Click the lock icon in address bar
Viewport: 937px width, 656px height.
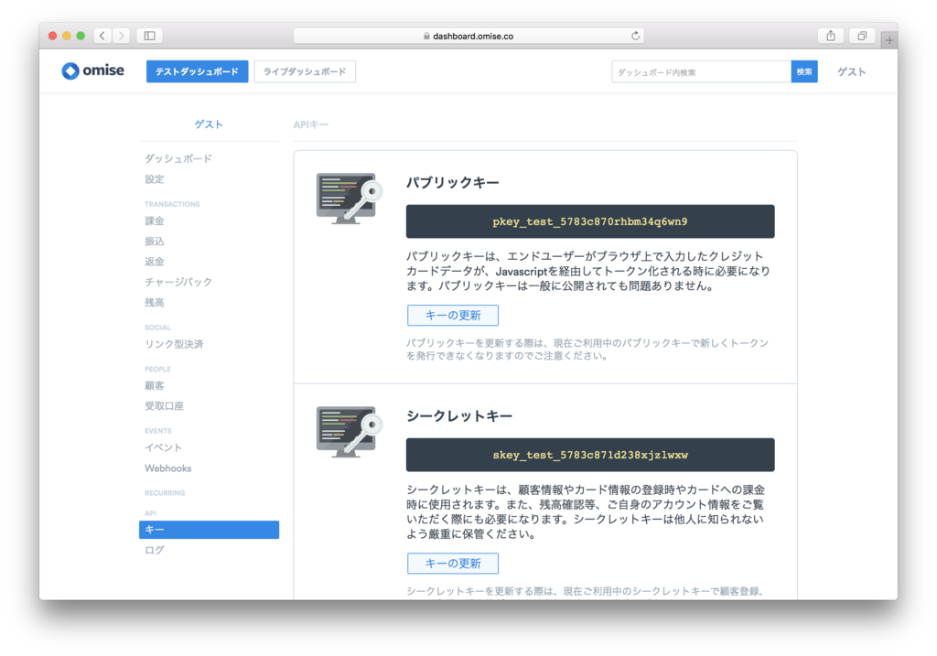pos(426,36)
